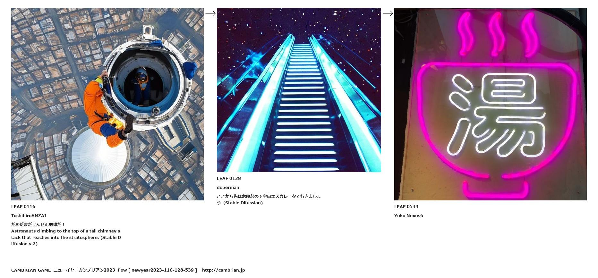The height and width of the screenshot is (278, 598).
Task: Select the LEAF 0539 label
Action: 406,206
